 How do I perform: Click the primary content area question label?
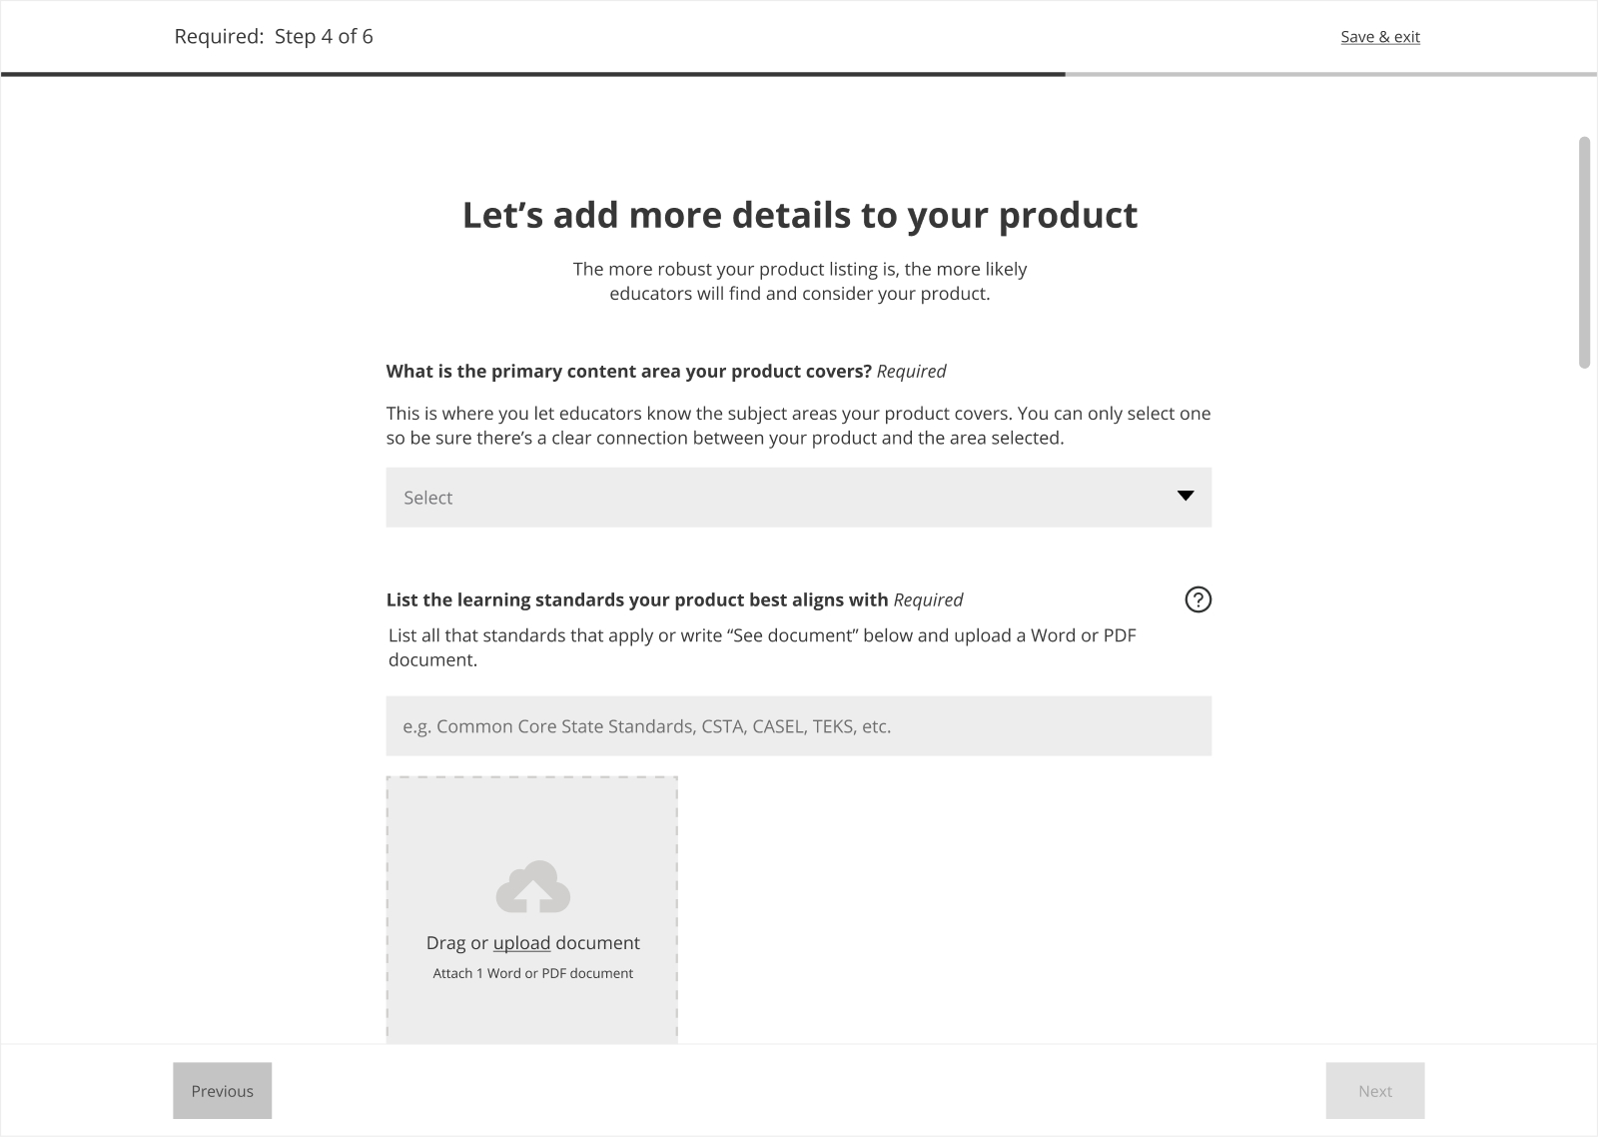(629, 372)
